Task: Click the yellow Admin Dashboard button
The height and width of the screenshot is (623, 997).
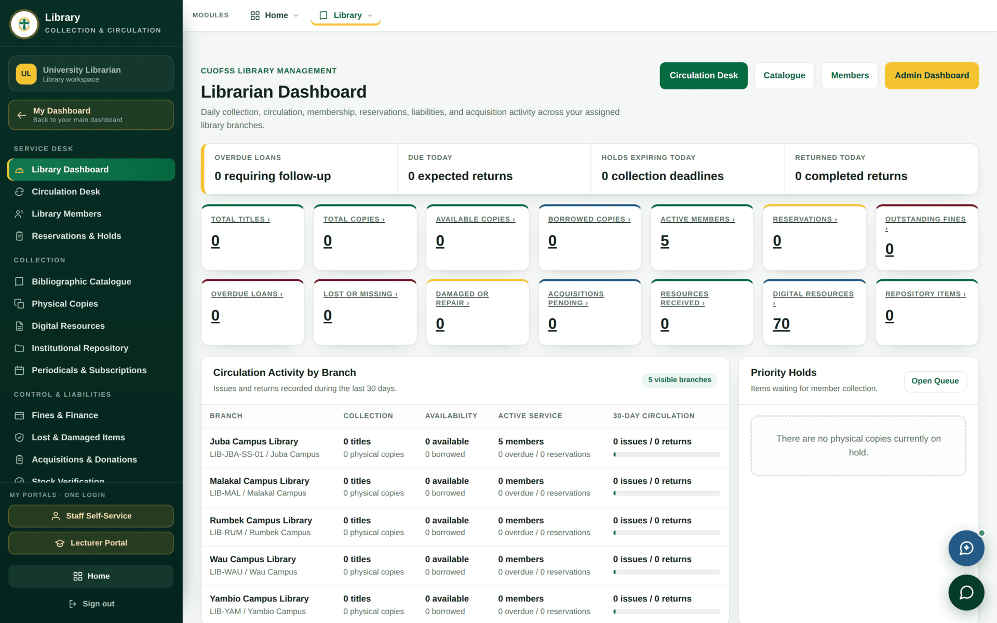Action: [x=932, y=76]
